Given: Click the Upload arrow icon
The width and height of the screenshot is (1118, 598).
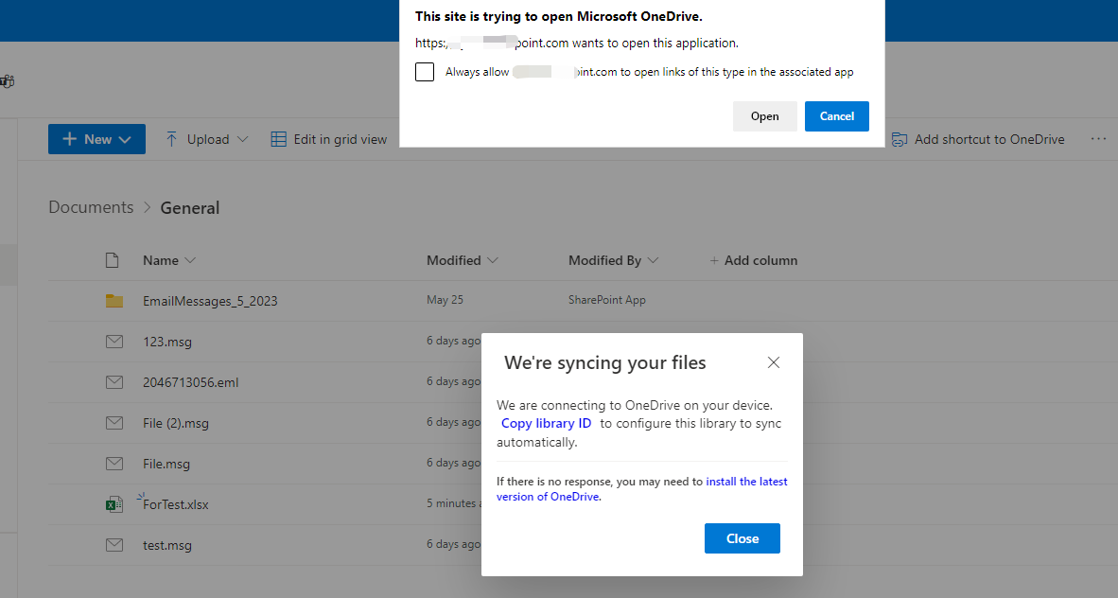Looking at the screenshot, I should 171,139.
